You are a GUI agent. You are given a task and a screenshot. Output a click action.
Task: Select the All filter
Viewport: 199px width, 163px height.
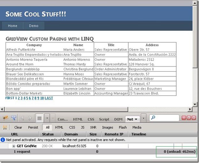(48, 127)
